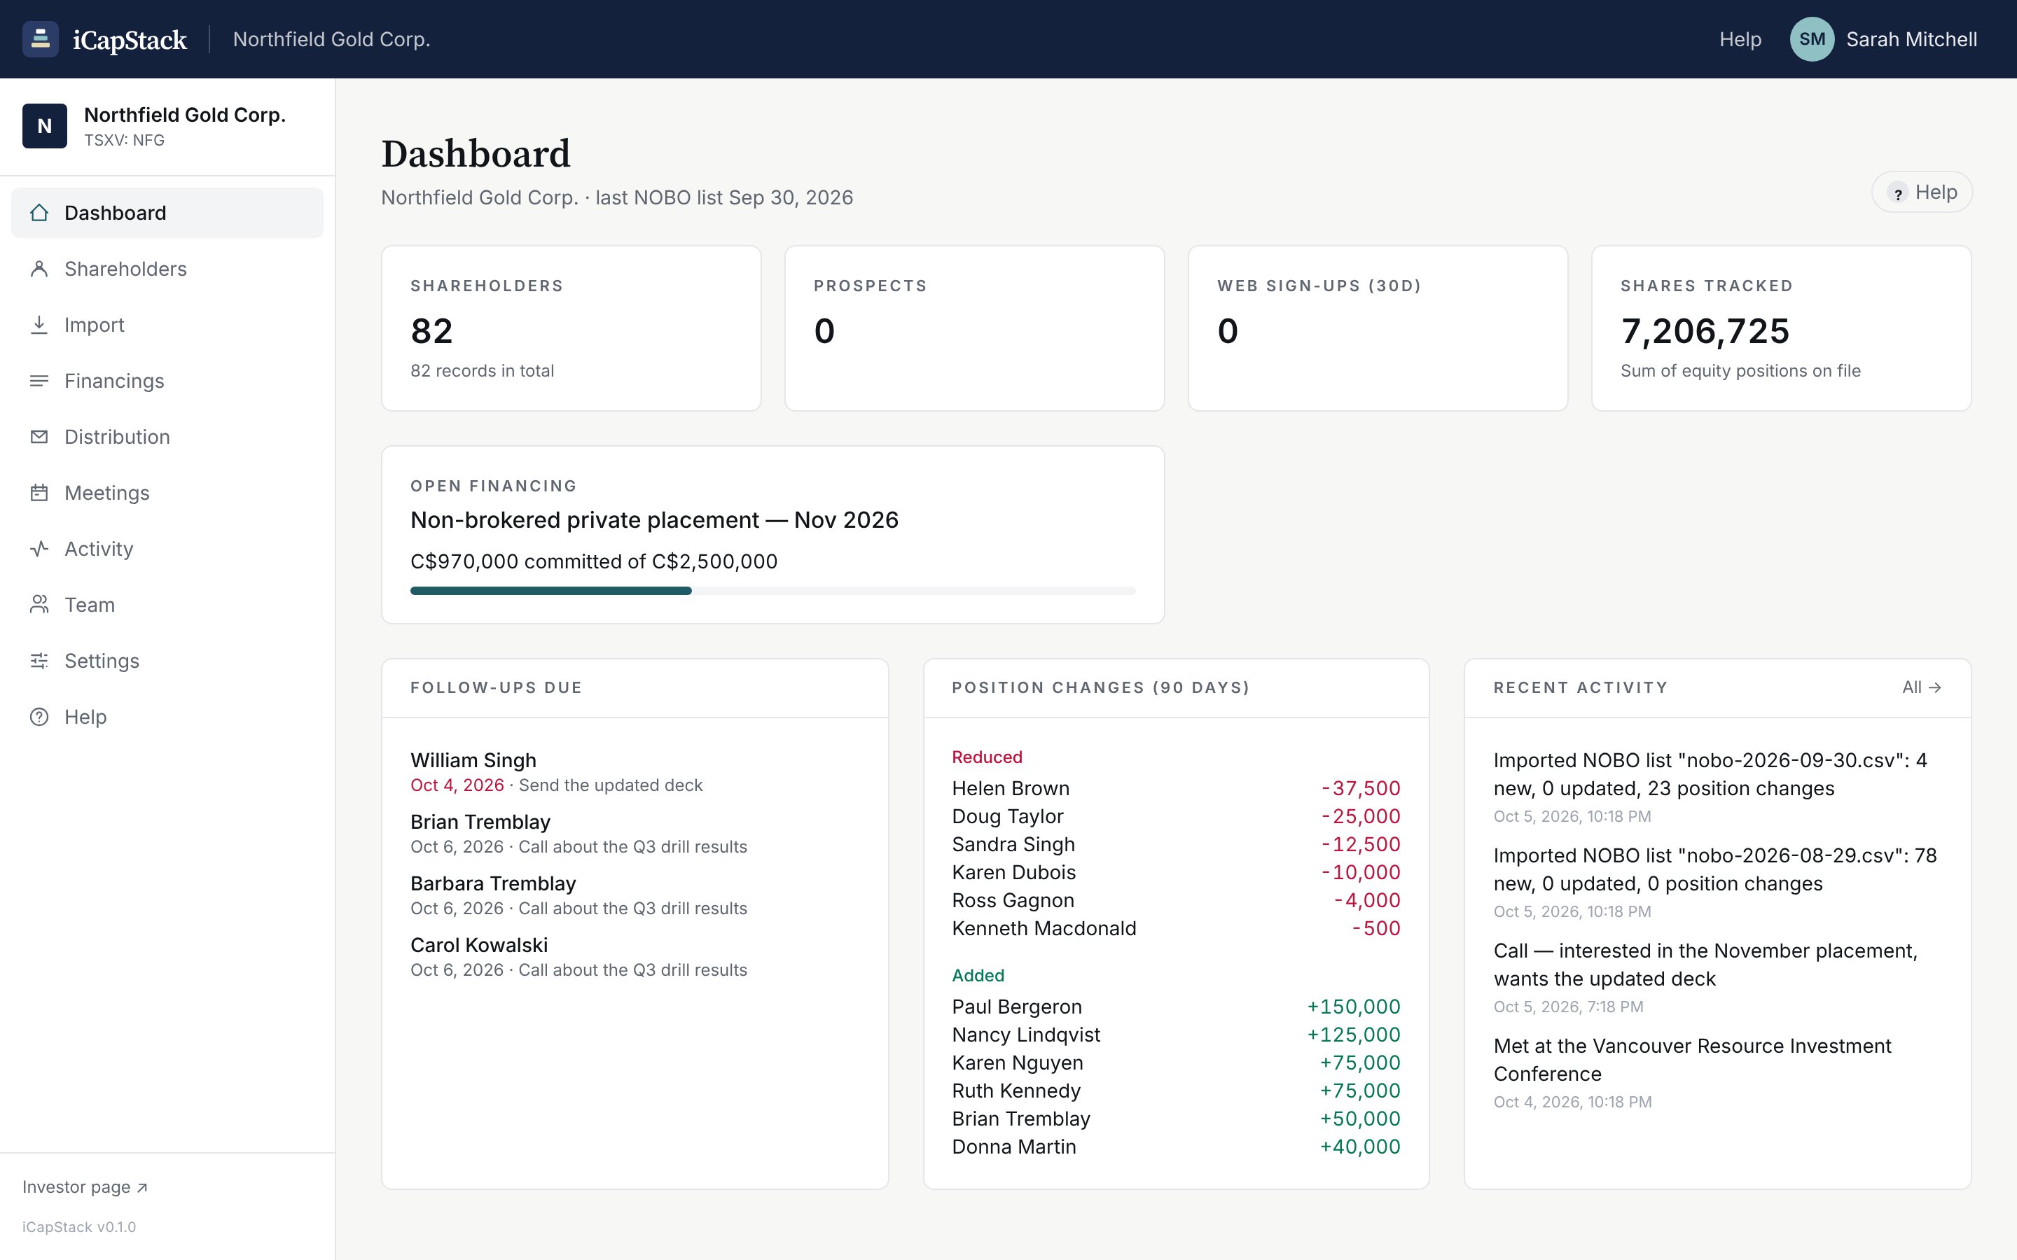Open the Shares Tracked card

point(1781,328)
